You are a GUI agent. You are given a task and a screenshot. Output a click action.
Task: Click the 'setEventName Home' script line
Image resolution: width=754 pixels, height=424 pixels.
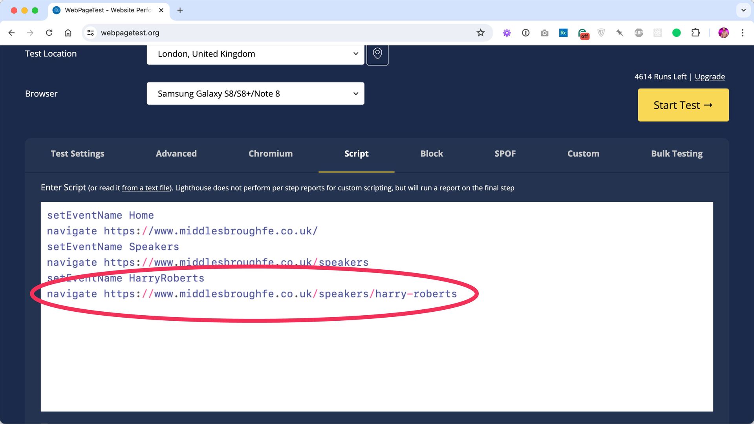tap(101, 215)
